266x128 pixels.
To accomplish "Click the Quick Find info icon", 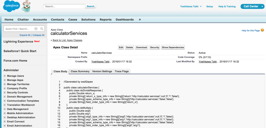I will coord(36,29).
